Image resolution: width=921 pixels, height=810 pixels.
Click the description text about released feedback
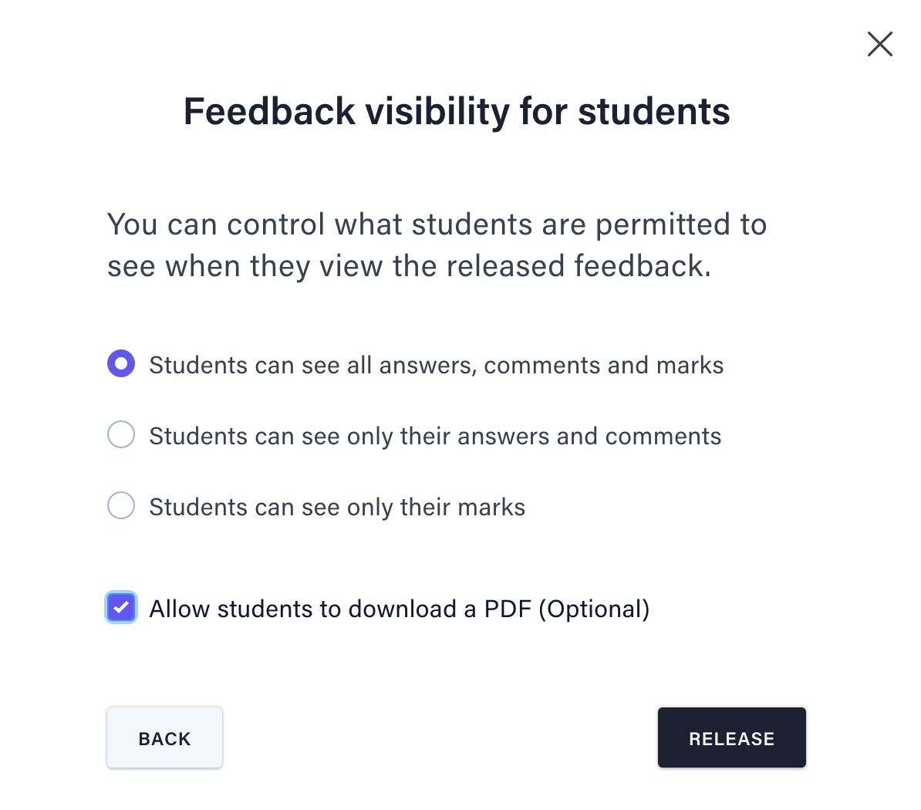coord(437,245)
